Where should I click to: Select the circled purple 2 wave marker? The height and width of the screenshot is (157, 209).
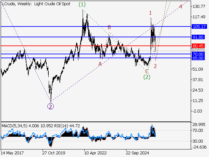pyautogui.click(x=51, y=106)
